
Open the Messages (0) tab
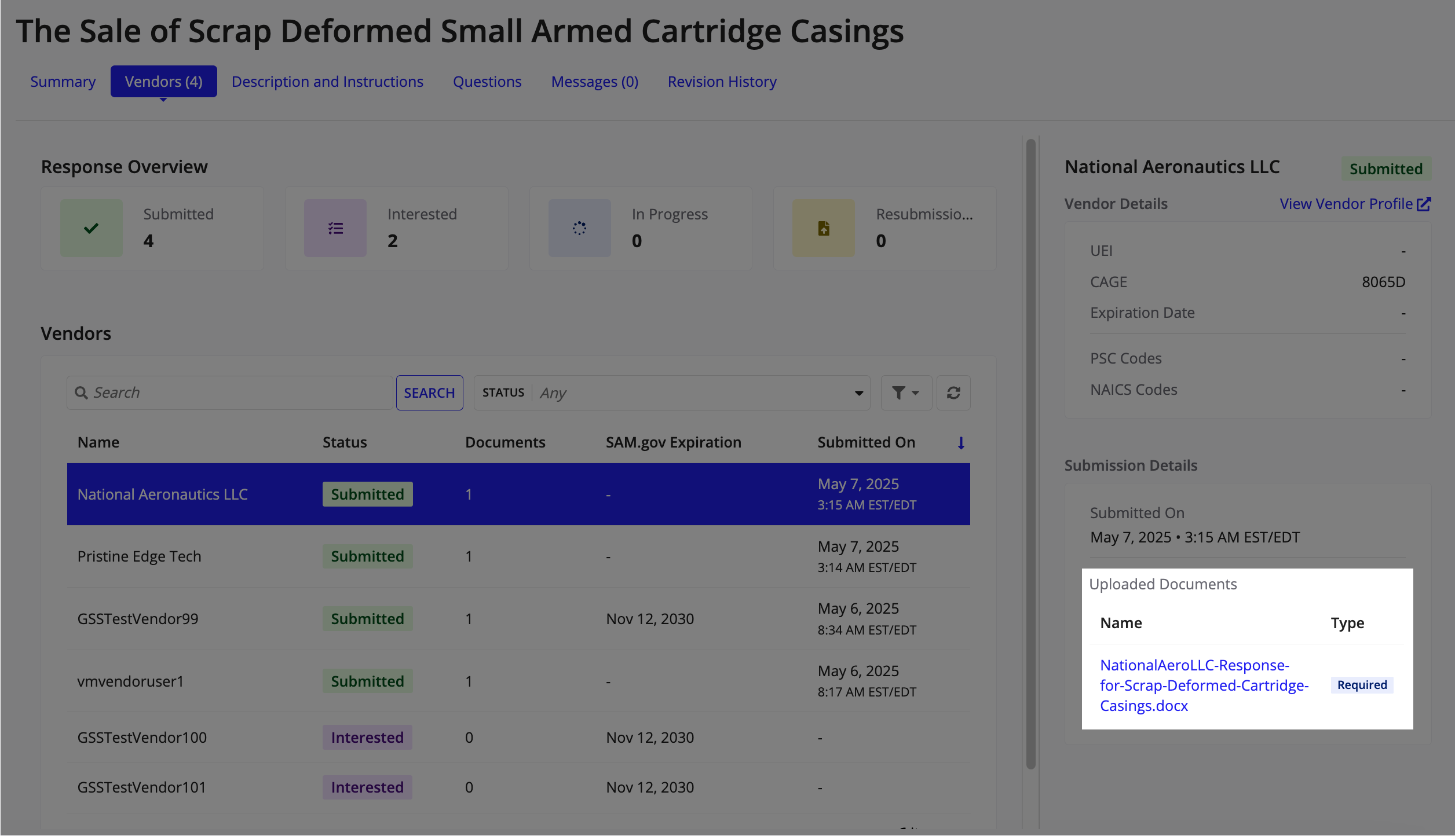point(594,82)
